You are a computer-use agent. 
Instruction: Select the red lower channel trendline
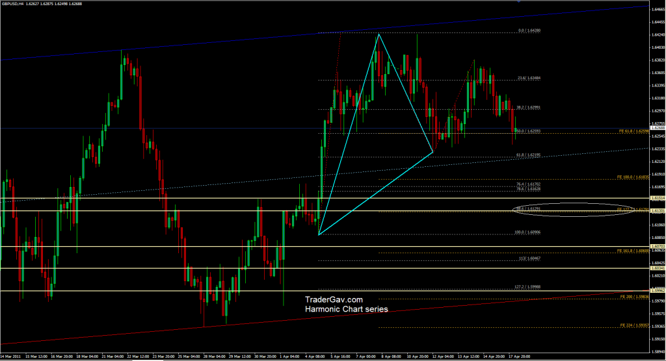click(325, 317)
